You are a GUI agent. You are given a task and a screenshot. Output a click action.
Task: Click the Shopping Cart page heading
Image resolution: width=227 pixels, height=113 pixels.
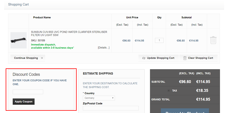point(18,5)
